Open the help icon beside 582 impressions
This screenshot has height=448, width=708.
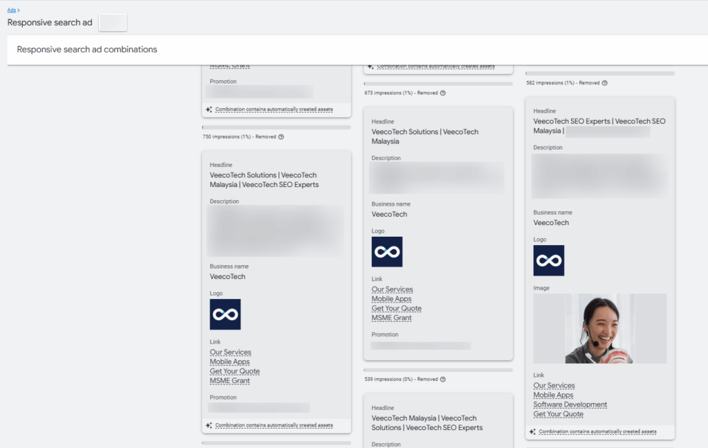coord(605,83)
